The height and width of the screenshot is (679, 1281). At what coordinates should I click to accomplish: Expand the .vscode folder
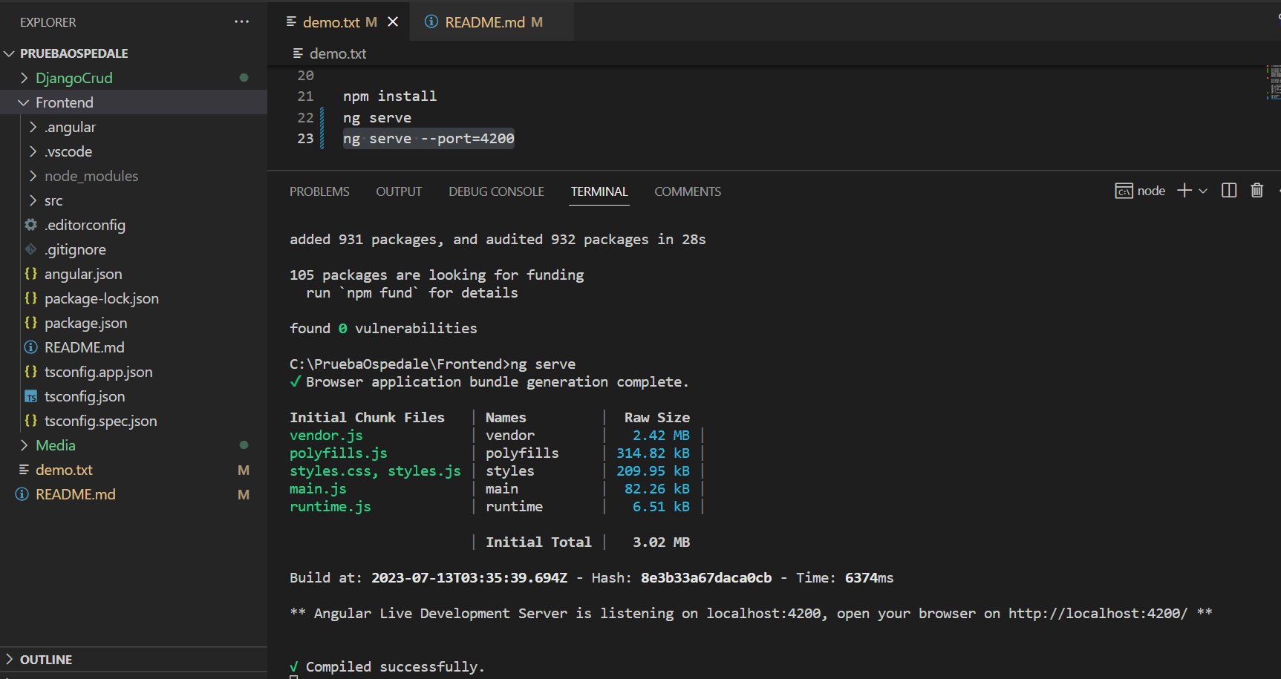pyautogui.click(x=33, y=151)
